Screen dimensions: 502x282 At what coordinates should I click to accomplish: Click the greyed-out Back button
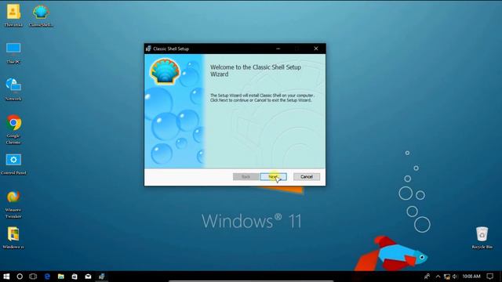click(x=246, y=176)
